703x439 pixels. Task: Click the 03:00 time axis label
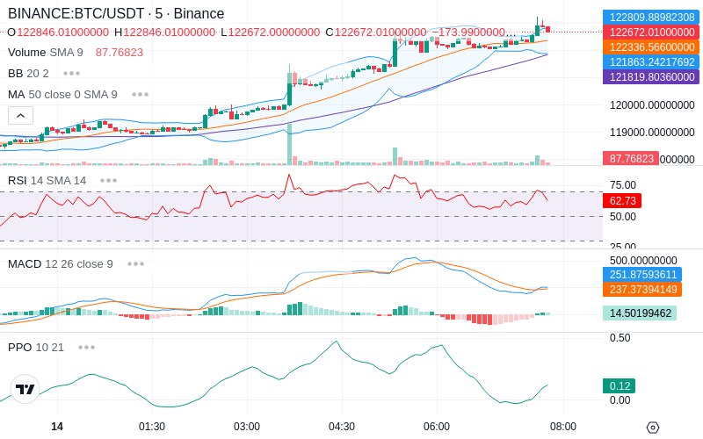[x=247, y=427]
